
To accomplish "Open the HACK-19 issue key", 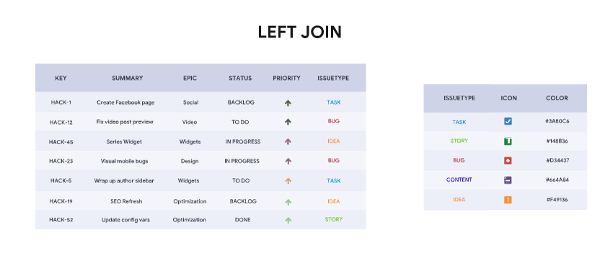I will pyautogui.click(x=61, y=201).
